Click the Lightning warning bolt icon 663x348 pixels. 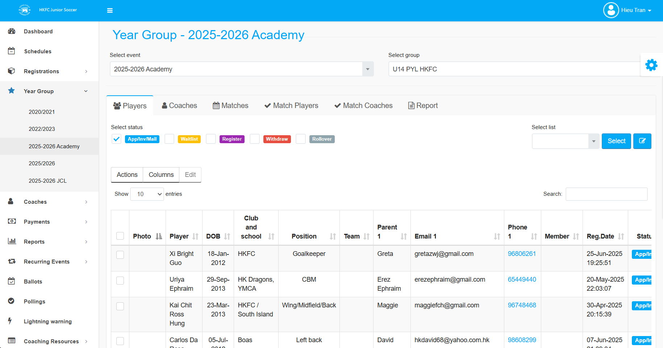[10, 321]
